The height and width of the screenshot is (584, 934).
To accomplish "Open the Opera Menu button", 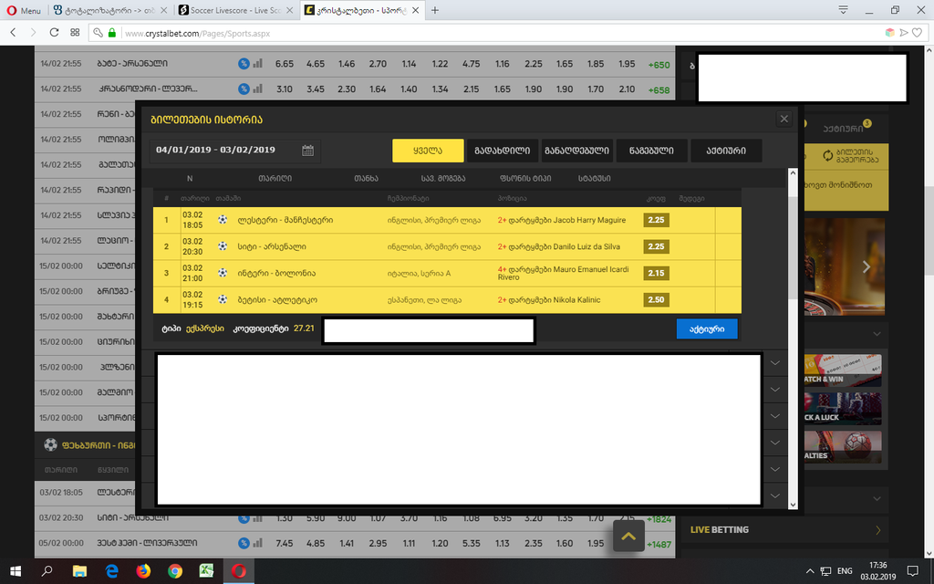I will pos(23,10).
